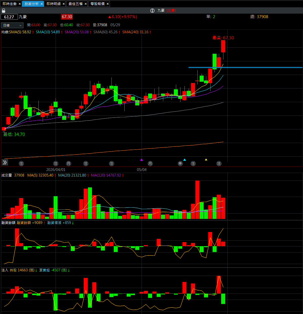Click the 總: 37908 total volume
303x314 pixels.
click(259, 17)
